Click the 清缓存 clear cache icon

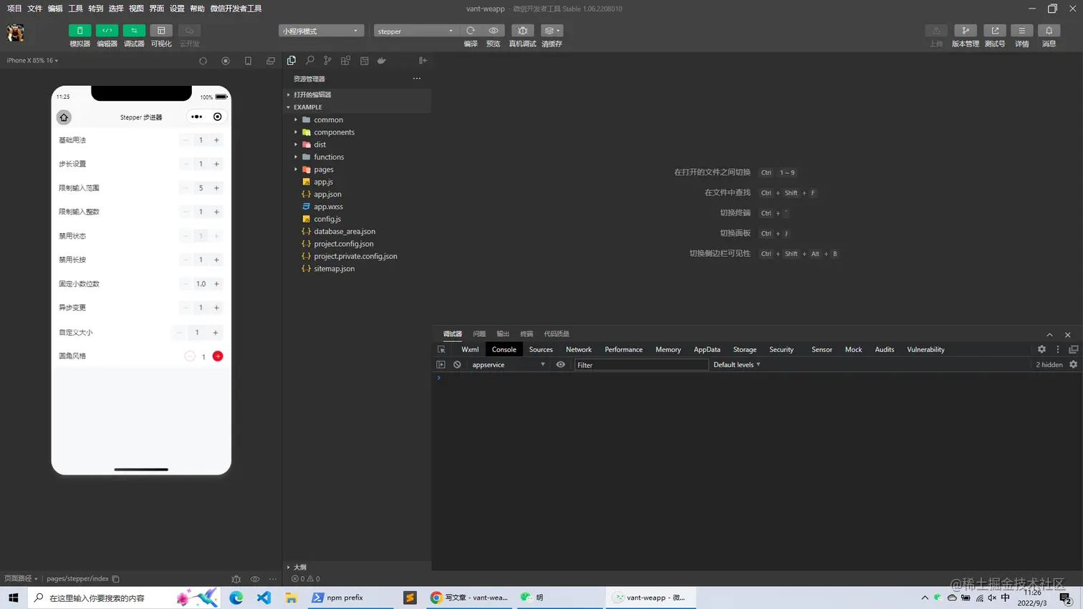pyautogui.click(x=552, y=31)
